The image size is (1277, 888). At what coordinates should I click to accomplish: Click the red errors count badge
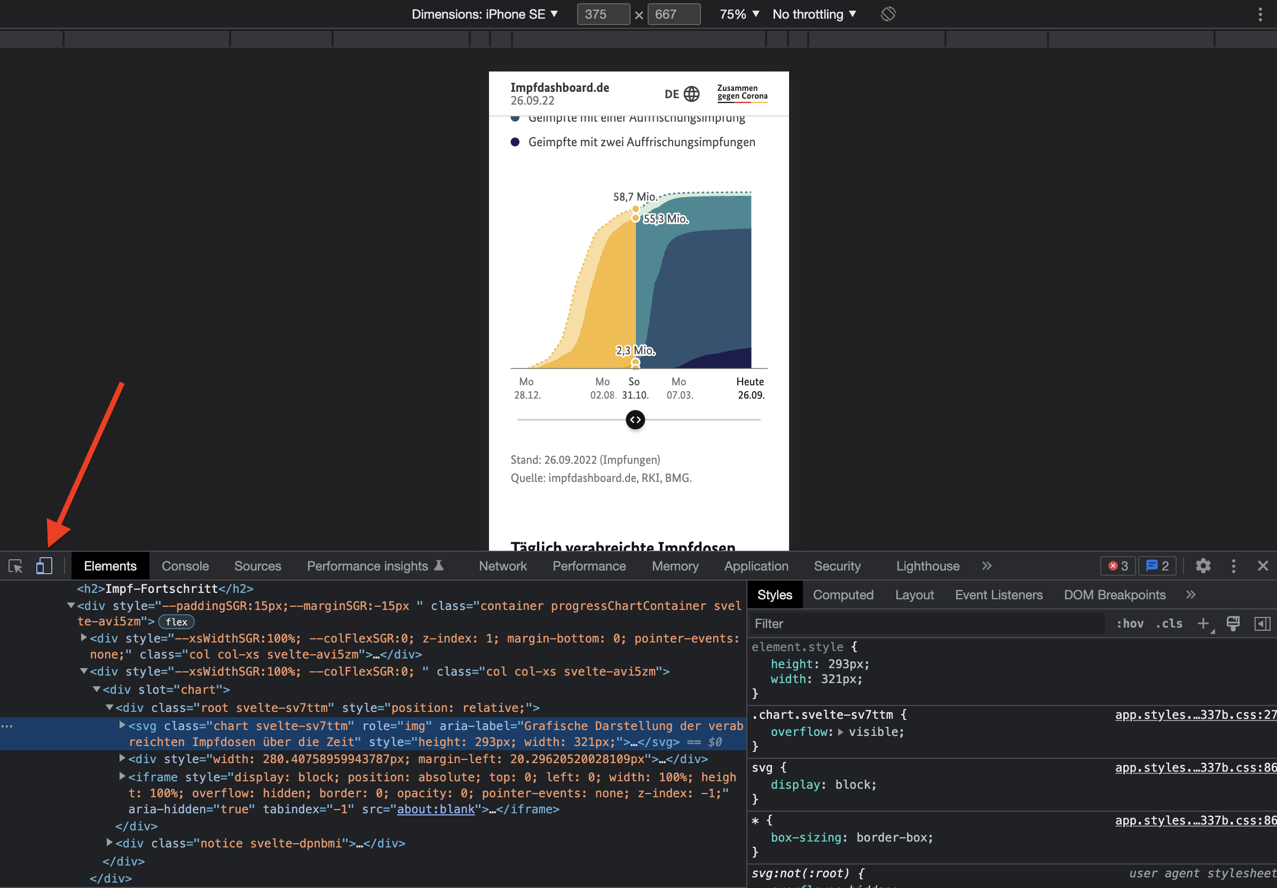pyautogui.click(x=1118, y=566)
